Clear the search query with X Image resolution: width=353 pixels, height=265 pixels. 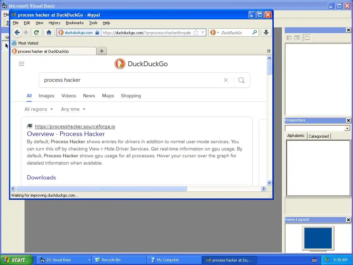click(225, 80)
